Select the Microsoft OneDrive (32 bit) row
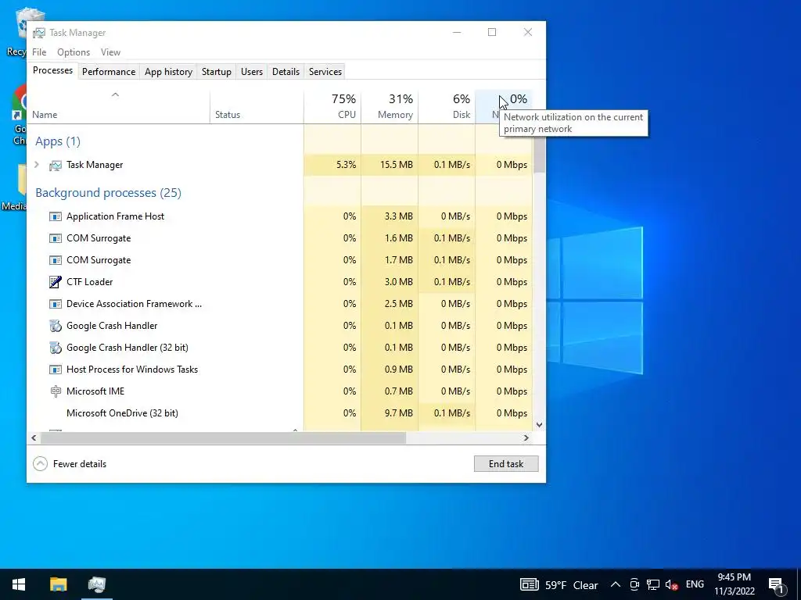The width and height of the screenshot is (801, 600). [280, 413]
